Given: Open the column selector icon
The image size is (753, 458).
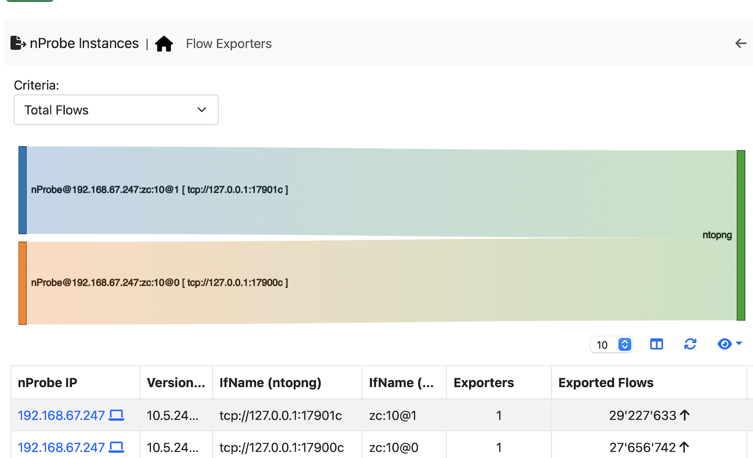Looking at the screenshot, I should pos(656,344).
